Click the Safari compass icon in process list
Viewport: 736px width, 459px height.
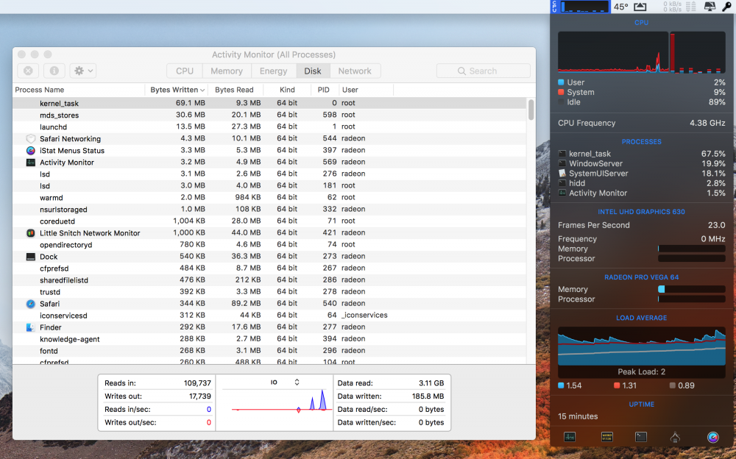(x=30, y=304)
